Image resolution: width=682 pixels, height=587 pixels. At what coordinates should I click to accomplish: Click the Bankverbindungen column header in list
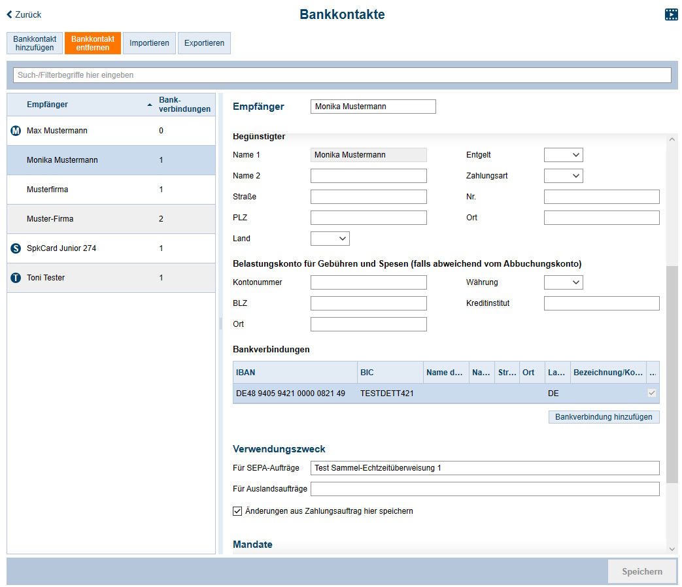point(185,105)
